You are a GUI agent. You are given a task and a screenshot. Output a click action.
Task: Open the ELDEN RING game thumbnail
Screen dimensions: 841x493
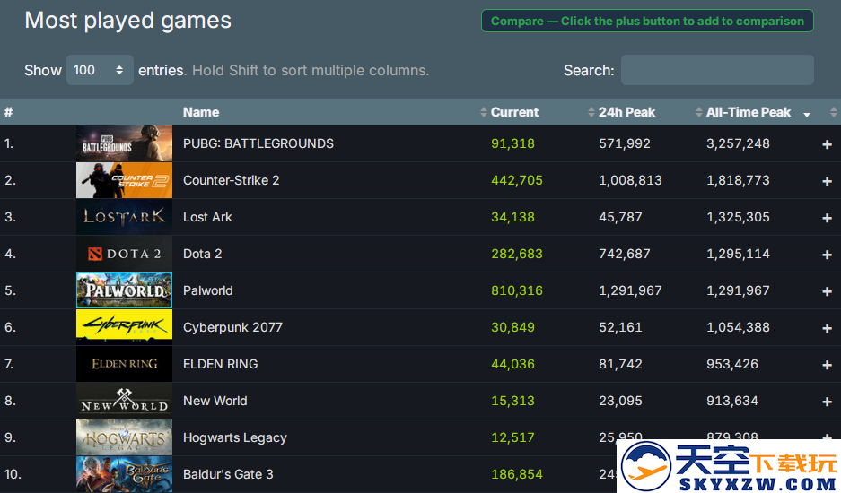coord(125,364)
